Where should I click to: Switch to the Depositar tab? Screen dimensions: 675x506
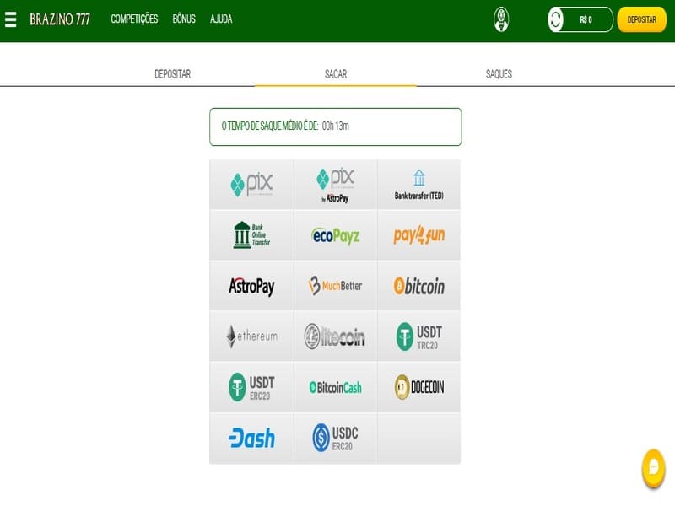pyautogui.click(x=172, y=74)
